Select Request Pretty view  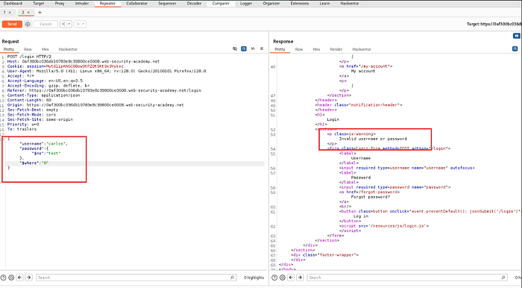tap(9, 49)
